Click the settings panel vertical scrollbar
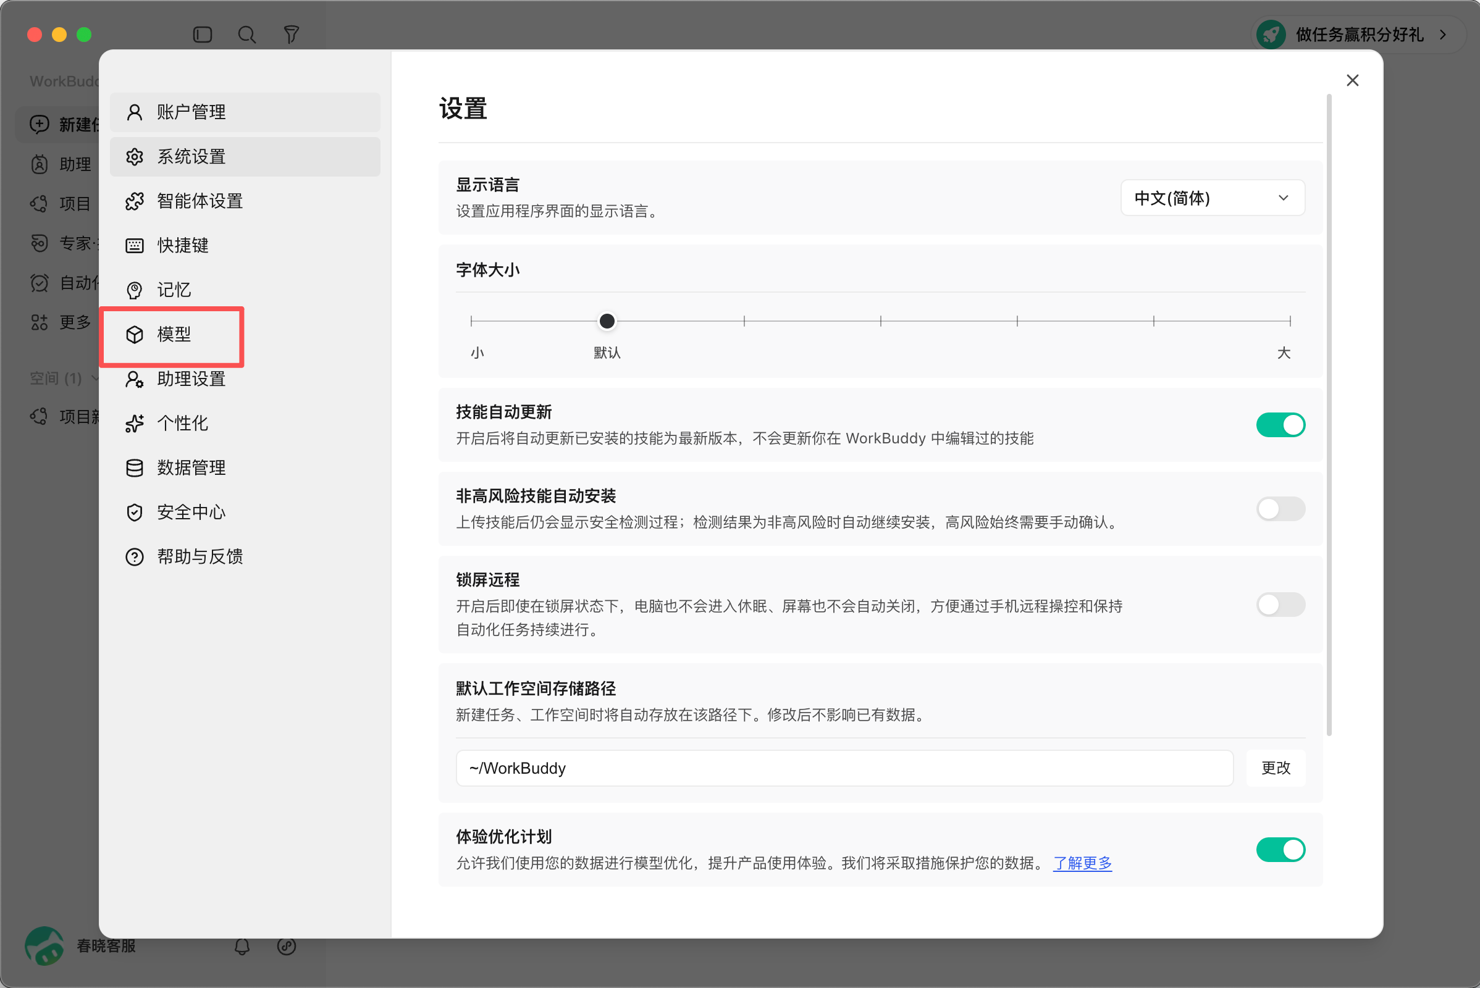Viewport: 1480px width, 988px height. click(1329, 414)
